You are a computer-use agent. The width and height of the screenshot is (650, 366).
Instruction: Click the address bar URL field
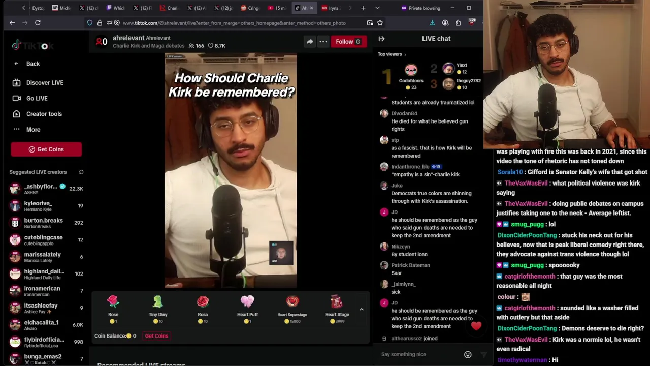point(234,23)
